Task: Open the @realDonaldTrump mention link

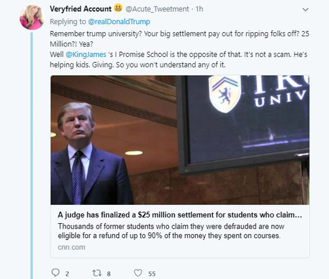Action: coord(119,21)
